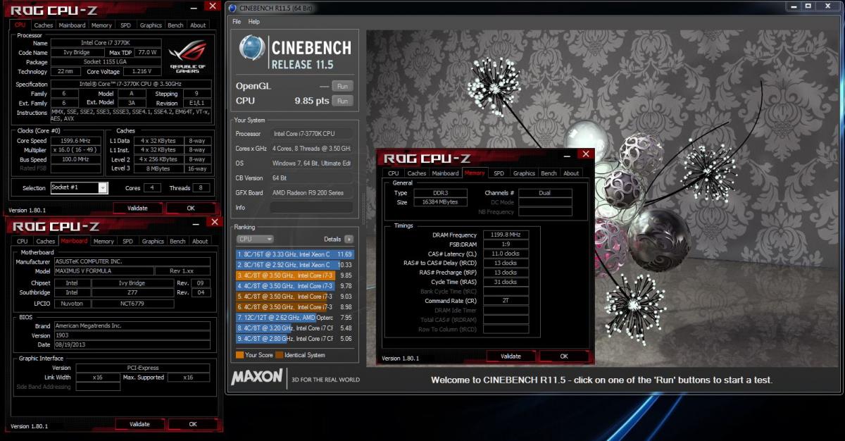
Task: Click the MAXON logo in Cinebench
Action: (x=258, y=376)
